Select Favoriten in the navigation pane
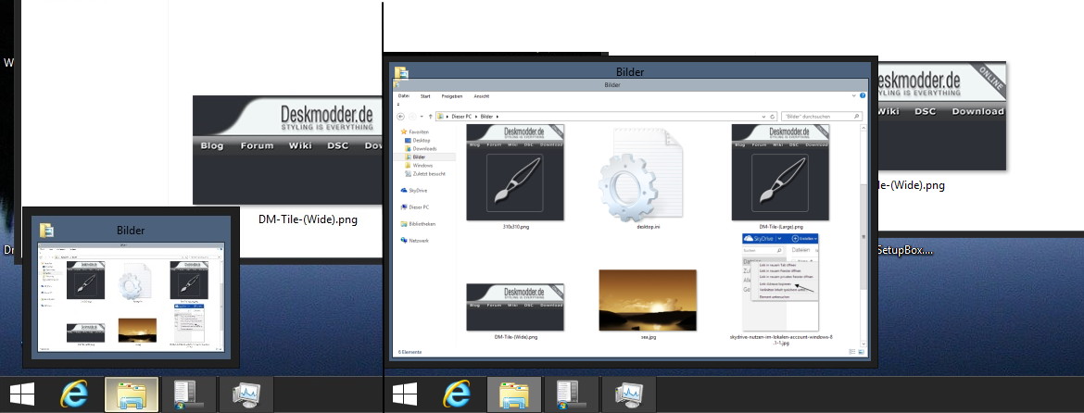Screen dimensions: 1084x413 414,131
